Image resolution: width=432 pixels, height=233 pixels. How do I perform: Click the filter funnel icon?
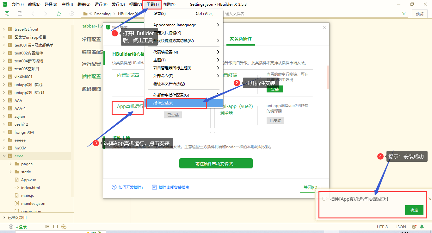[x=404, y=14]
